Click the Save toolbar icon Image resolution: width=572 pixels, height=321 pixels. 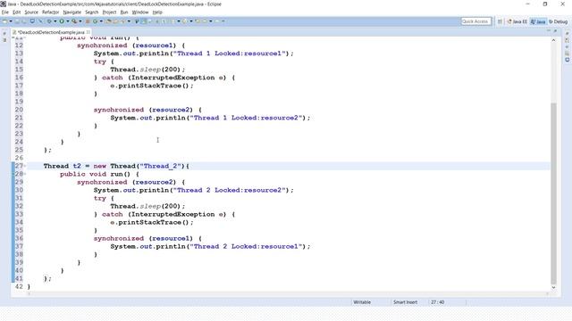18,21
